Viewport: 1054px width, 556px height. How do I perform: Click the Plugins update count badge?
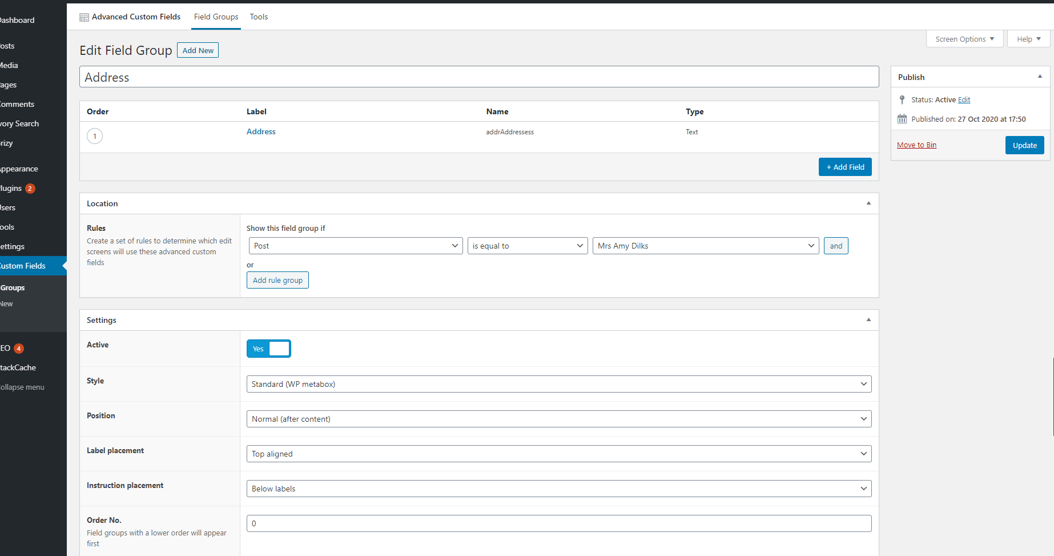pyautogui.click(x=30, y=189)
